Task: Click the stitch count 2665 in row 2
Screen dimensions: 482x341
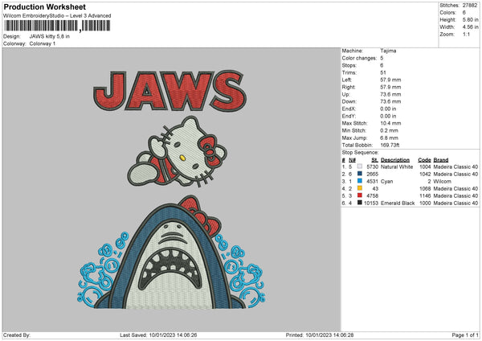Action: [372, 175]
